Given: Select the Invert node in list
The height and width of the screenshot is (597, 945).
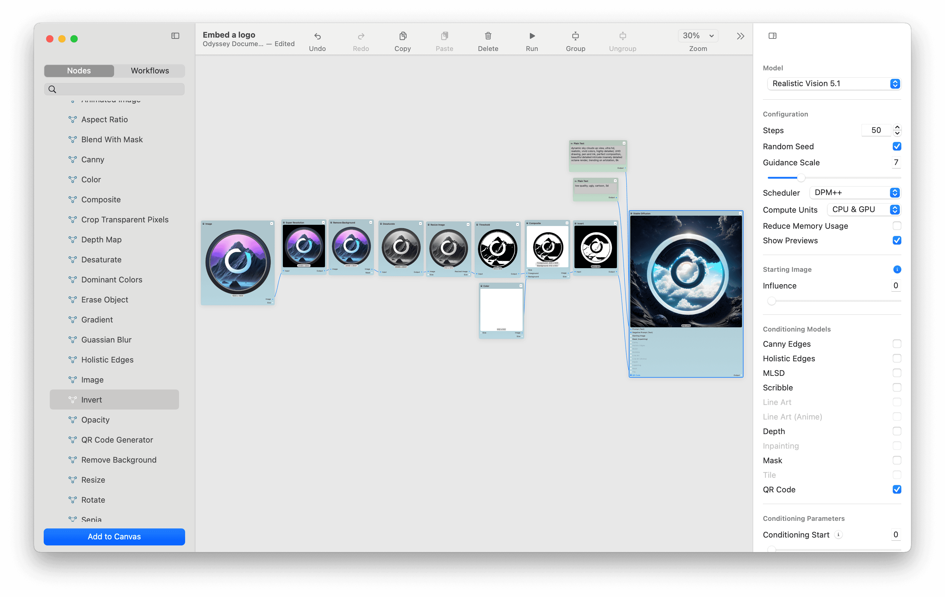Looking at the screenshot, I should (114, 400).
